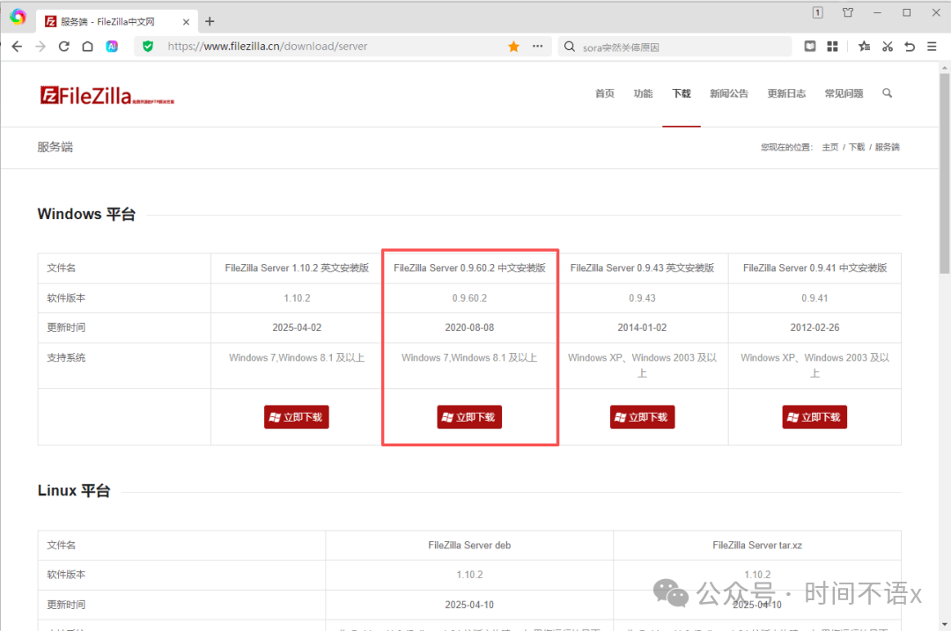Open a new browser tab

[210, 21]
